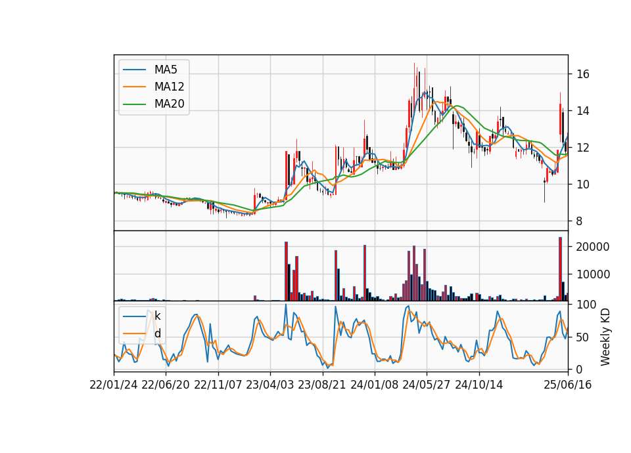This screenshot has height=453, width=631.
Task: Click the 23/04/03 date label
Action: (x=270, y=385)
